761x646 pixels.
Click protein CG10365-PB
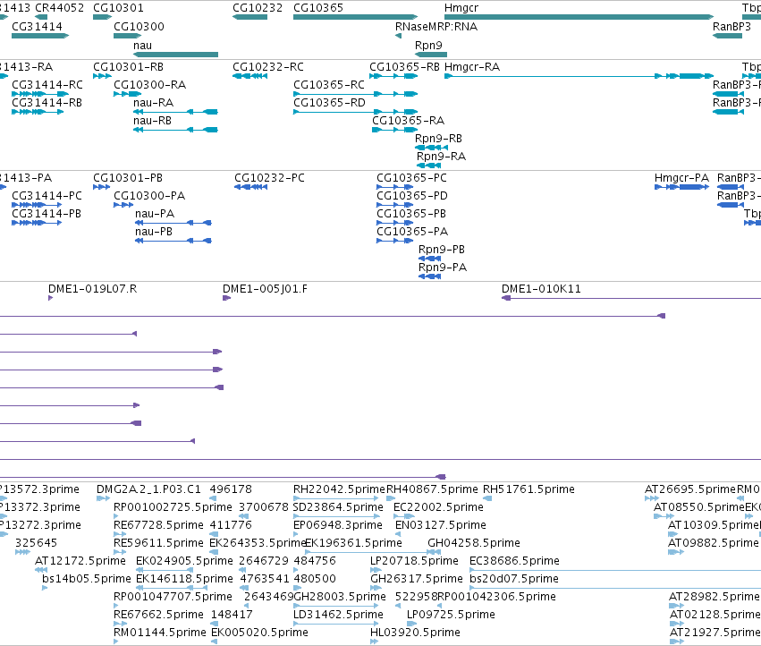tap(411, 214)
